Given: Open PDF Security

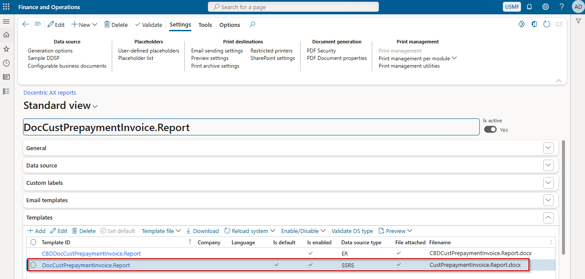Looking at the screenshot, I should [x=321, y=51].
